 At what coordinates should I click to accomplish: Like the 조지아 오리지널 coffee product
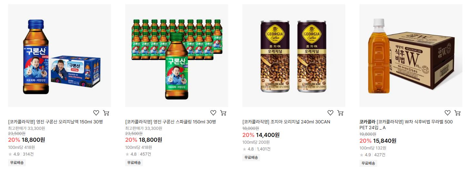point(330,113)
